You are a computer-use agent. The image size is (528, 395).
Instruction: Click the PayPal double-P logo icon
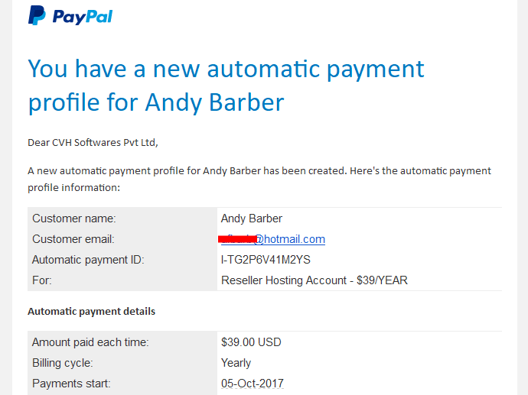[37, 15]
